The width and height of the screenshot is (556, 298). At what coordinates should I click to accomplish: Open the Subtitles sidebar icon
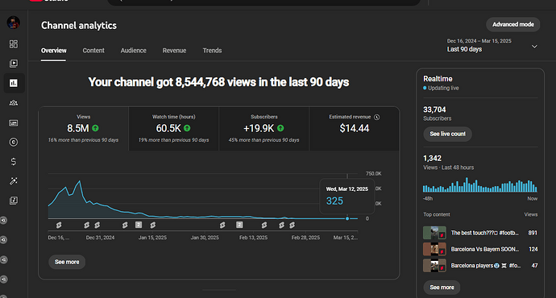(14, 123)
